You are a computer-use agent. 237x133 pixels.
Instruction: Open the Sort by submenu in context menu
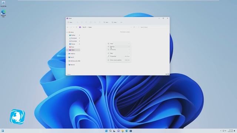pos(118,47)
